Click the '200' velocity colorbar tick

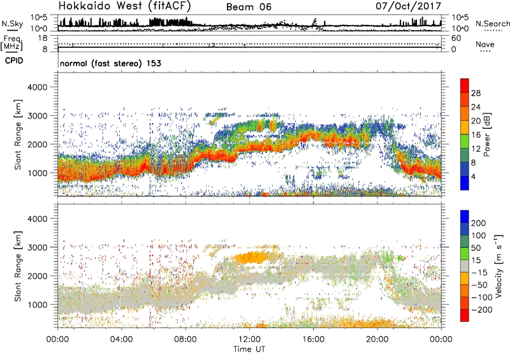[479, 223]
